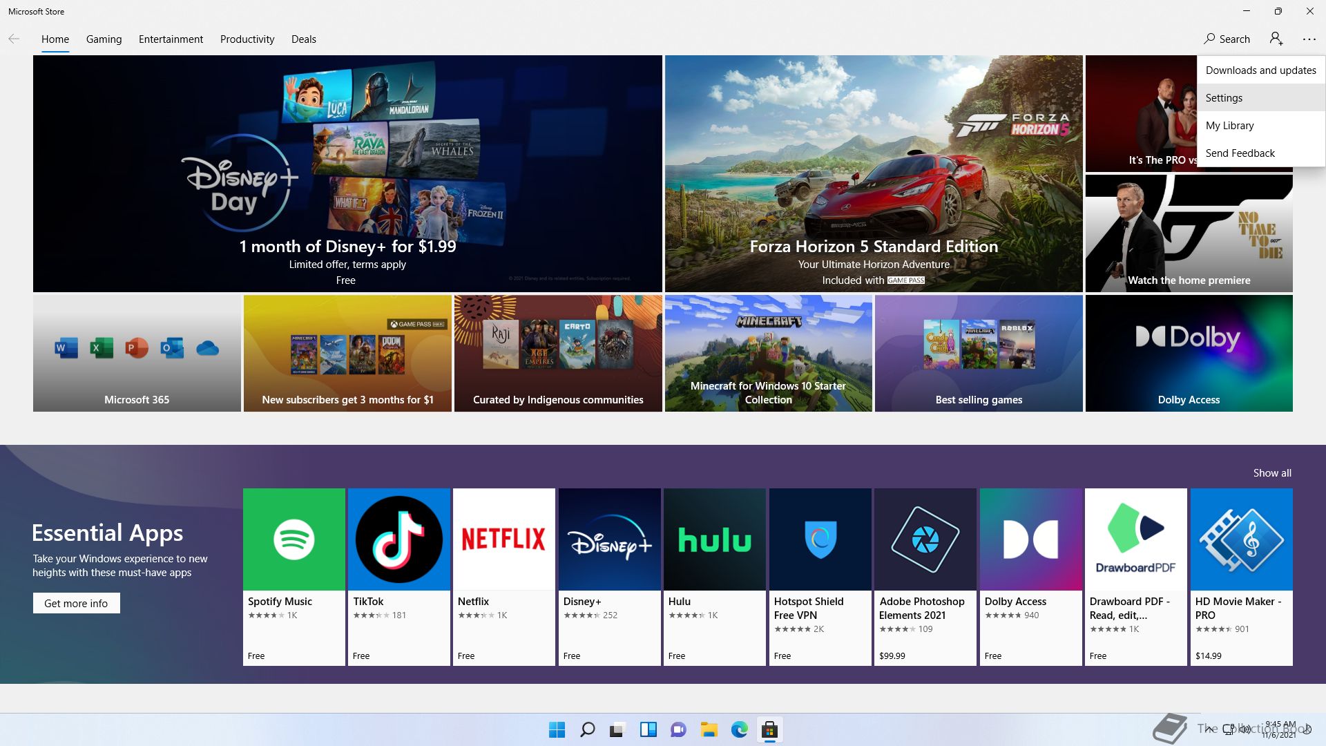Screen dimensions: 1326x746
Task: Open the No Time To Die tile
Action: 1189,233
